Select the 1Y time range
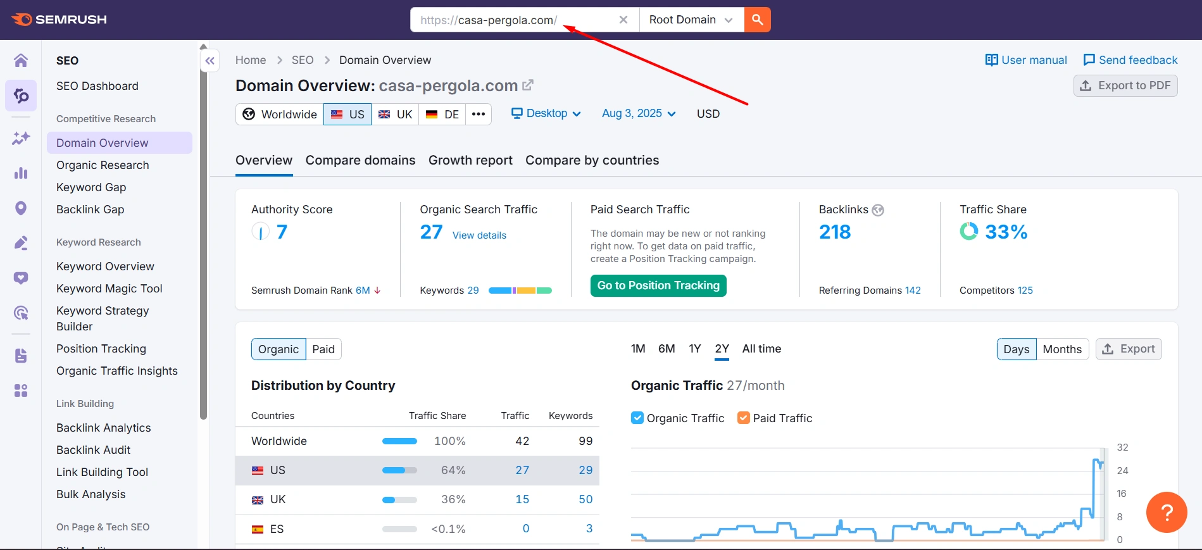The width and height of the screenshot is (1202, 550). [695, 349]
